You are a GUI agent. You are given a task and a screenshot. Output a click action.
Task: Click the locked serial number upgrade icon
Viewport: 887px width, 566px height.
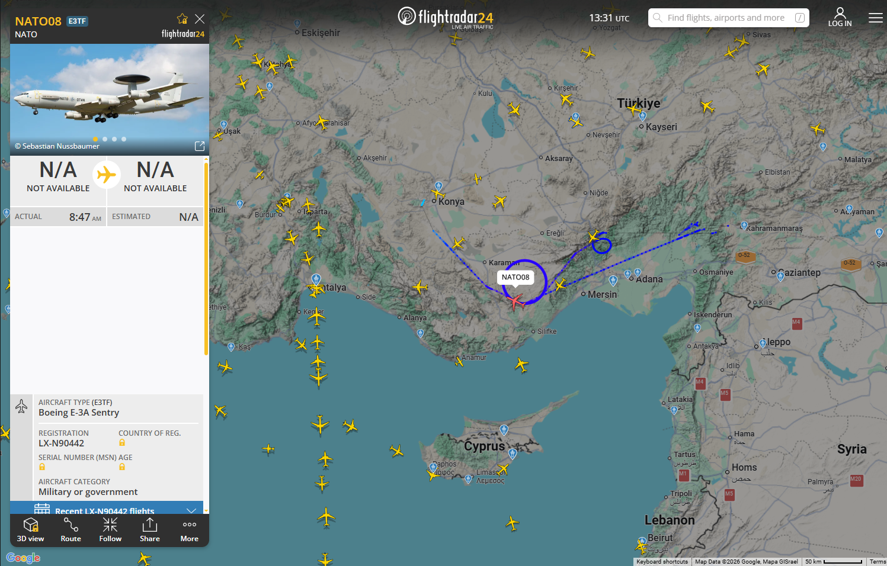42,467
